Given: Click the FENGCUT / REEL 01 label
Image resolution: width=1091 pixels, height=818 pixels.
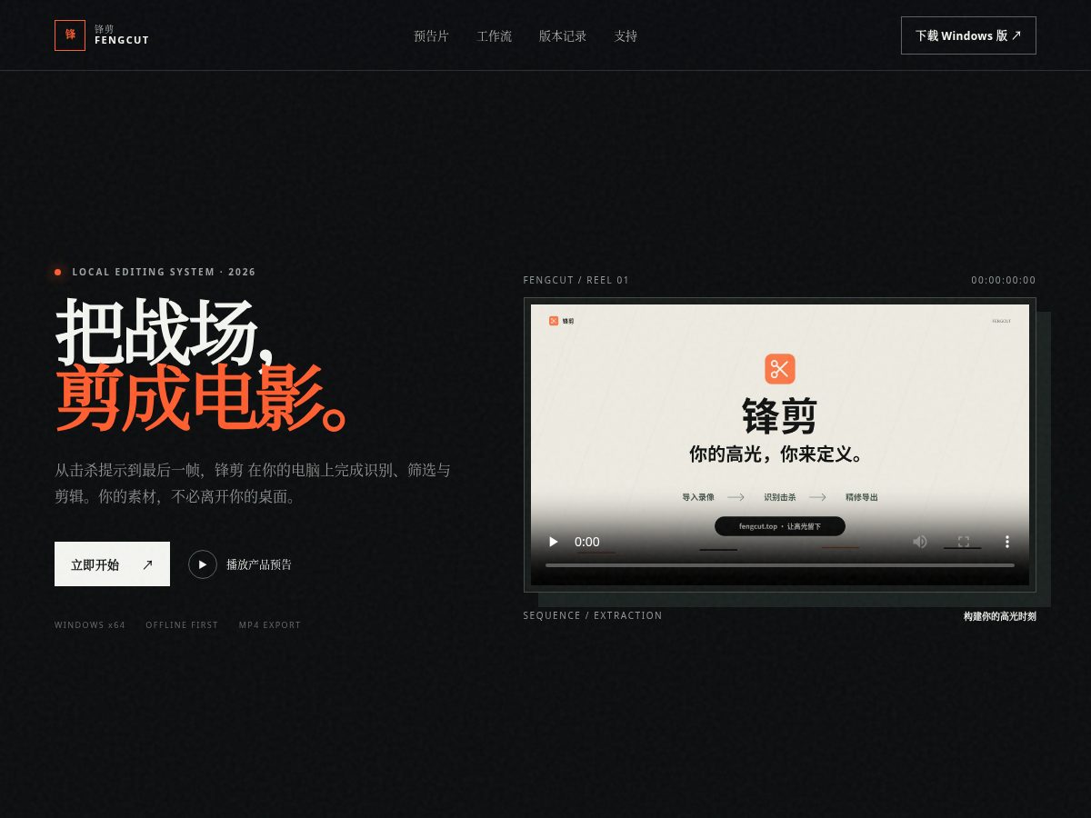Looking at the screenshot, I should tap(576, 280).
